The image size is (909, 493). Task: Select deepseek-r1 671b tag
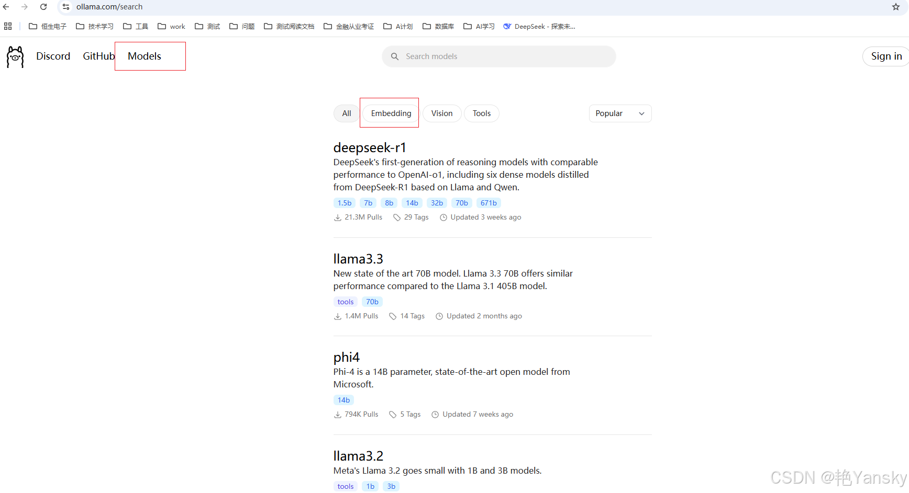(489, 203)
